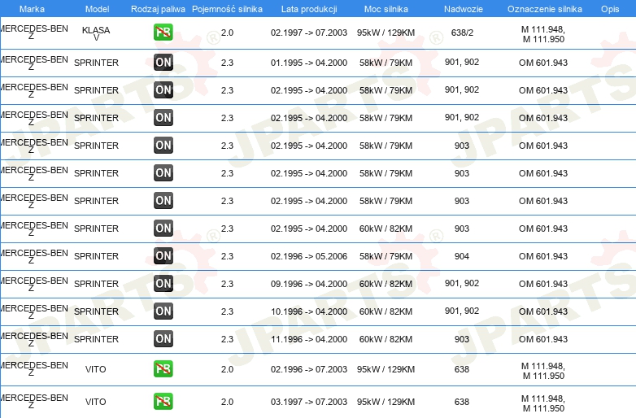This screenshot has width=636, height=418.
Task: Select the 2.0 engine capacity in the KLASA V row
Action: coord(227,33)
